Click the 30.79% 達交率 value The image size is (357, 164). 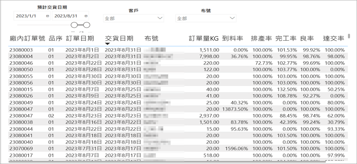336,123
